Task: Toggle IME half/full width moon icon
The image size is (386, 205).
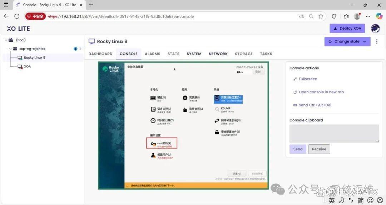Action: pos(341,200)
